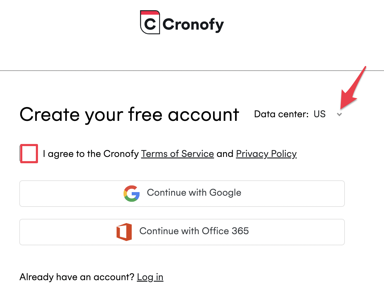The height and width of the screenshot is (297, 384).
Task: Tick the Terms of Service agreement checkbox
Action: click(x=29, y=154)
